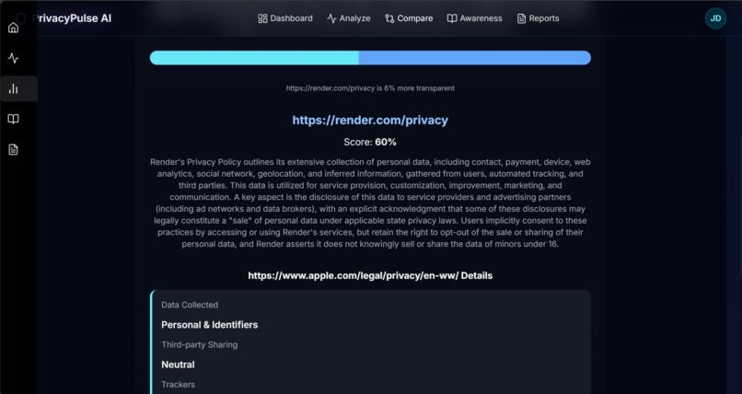
Task: Go to the Dashboard nav item
Action: [x=284, y=18]
